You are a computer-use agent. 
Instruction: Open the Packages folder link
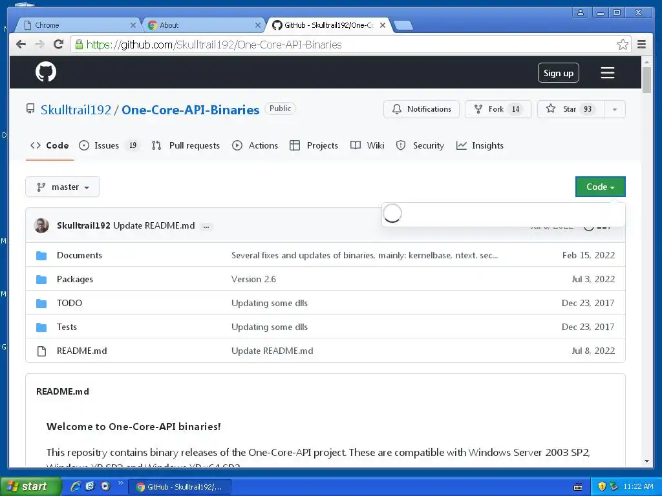tap(75, 279)
